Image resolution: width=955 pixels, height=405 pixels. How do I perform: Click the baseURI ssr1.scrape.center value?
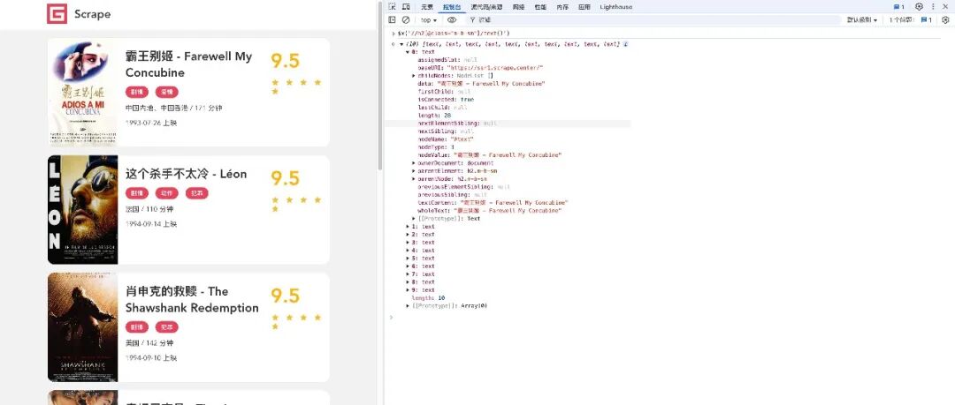coord(495,67)
